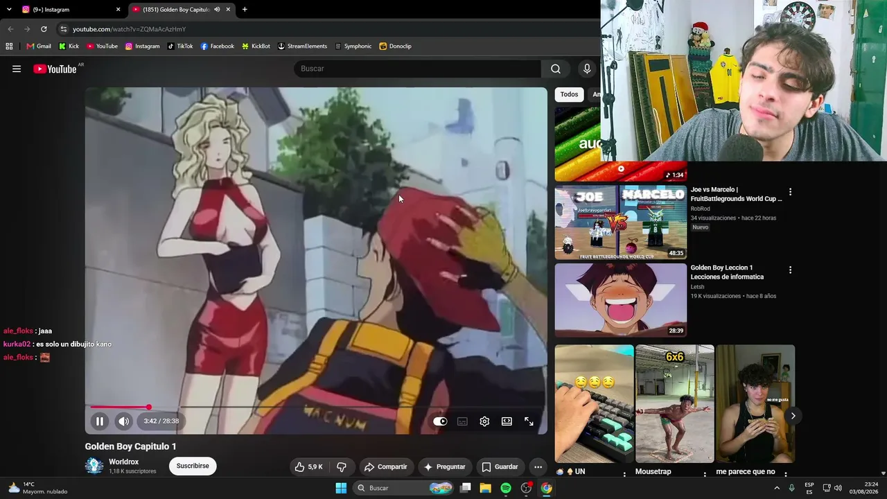Open a new browser tab

pos(245,10)
